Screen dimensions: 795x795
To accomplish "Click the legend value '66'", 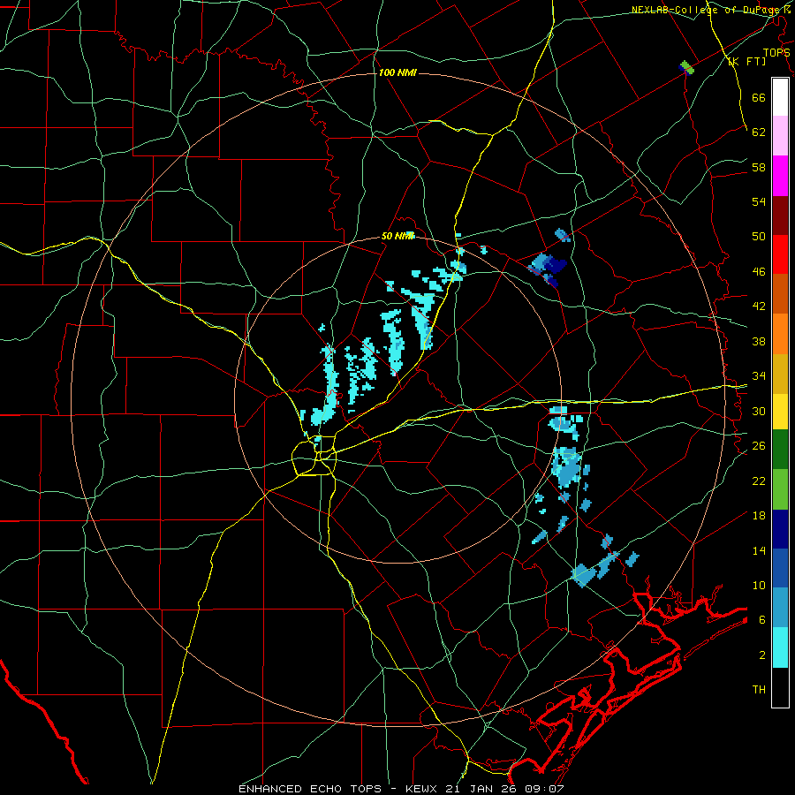I will click(759, 98).
